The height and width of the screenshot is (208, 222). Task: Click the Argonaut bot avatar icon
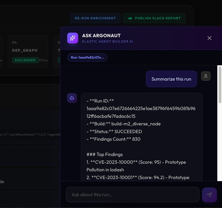coord(72,98)
